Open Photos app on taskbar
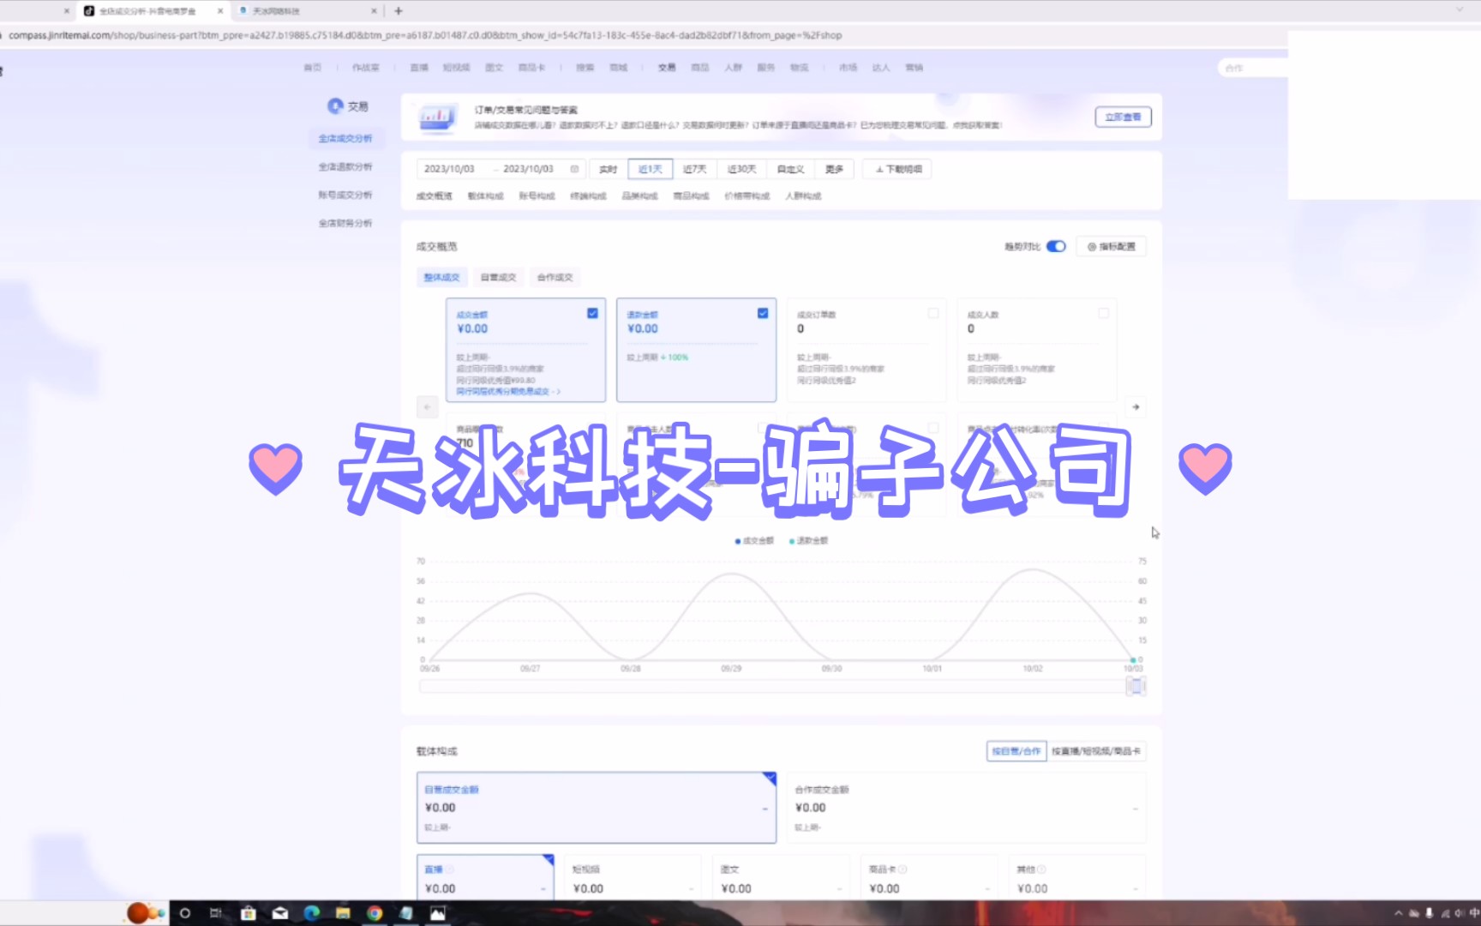This screenshot has width=1481, height=926. click(438, 913)
